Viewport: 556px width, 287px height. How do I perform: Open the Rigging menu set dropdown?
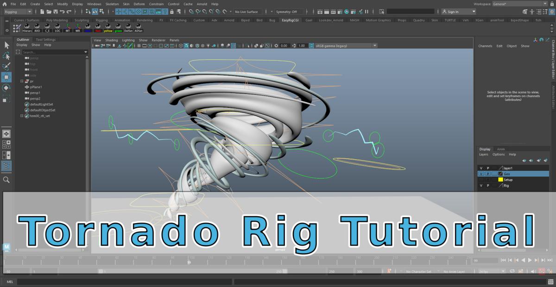pos(18,12)
